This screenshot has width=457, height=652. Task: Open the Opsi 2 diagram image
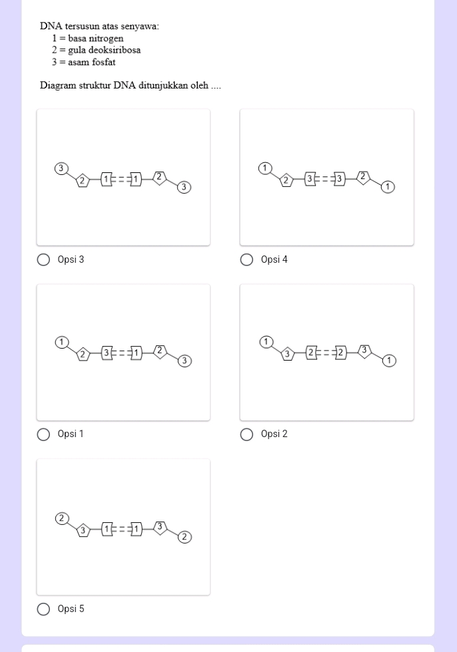click(326, 353)
